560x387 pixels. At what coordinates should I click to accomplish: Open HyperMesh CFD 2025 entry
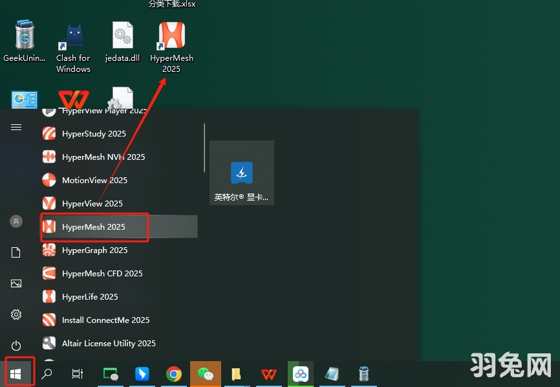pos(102,274)
